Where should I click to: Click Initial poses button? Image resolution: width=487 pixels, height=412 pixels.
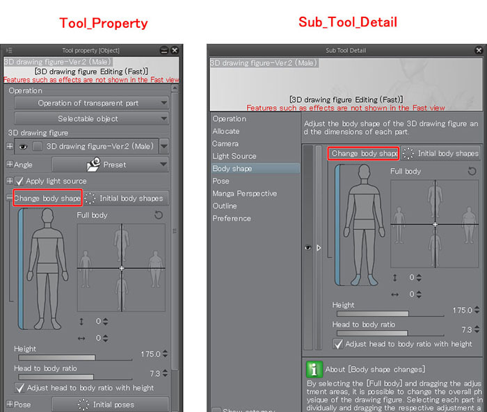110,404
